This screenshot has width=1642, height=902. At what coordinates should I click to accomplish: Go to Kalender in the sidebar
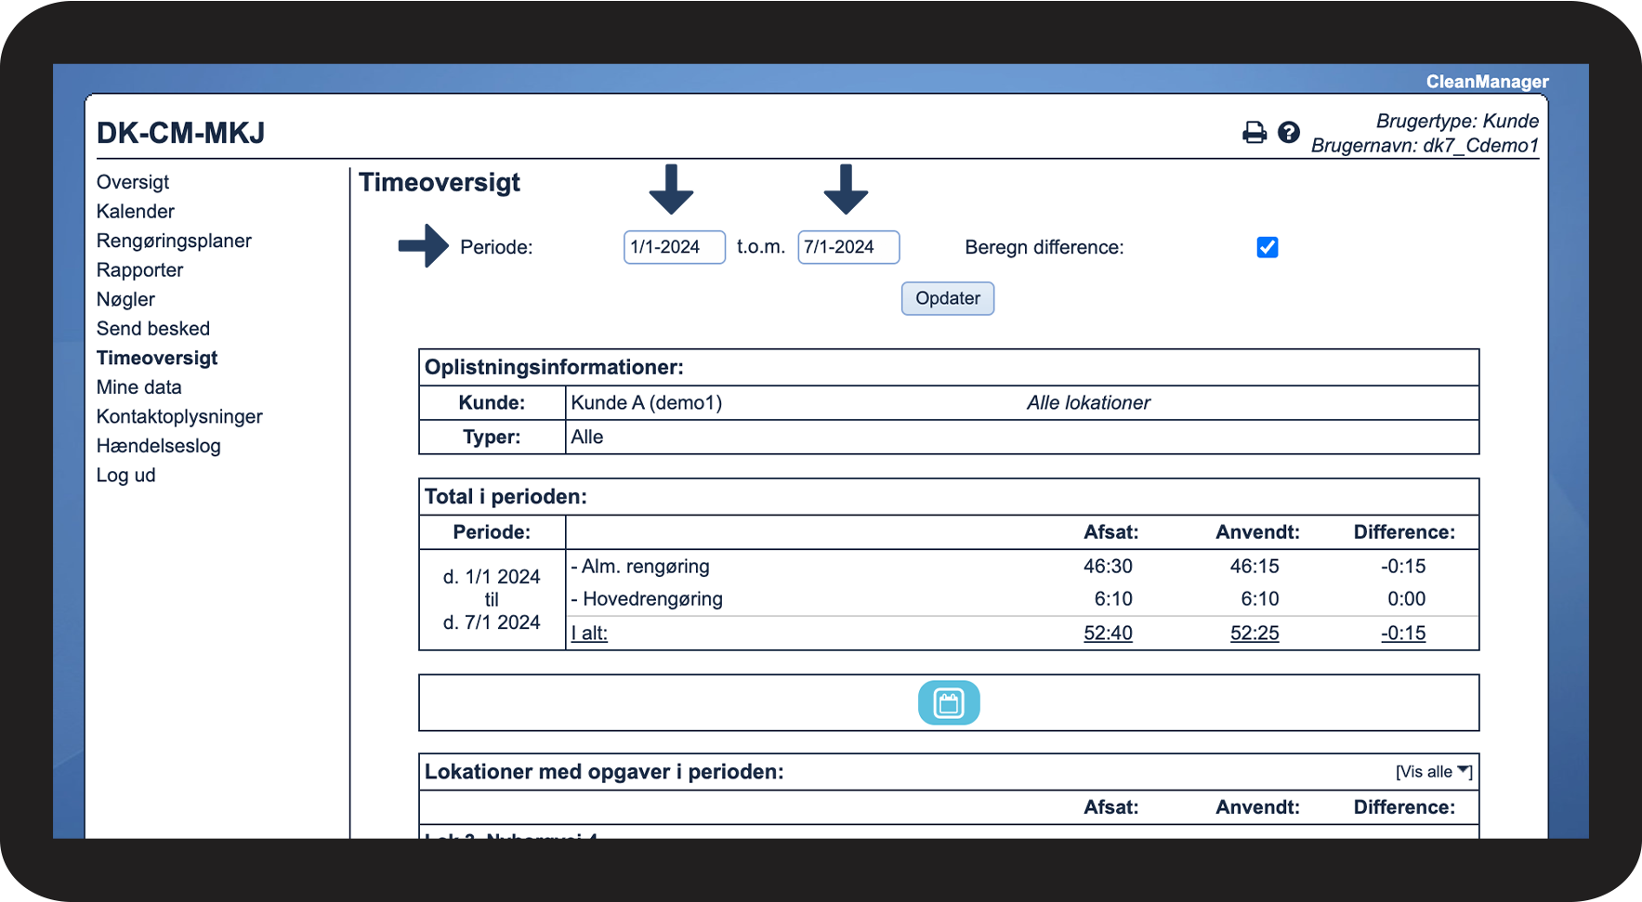(136, 212)
